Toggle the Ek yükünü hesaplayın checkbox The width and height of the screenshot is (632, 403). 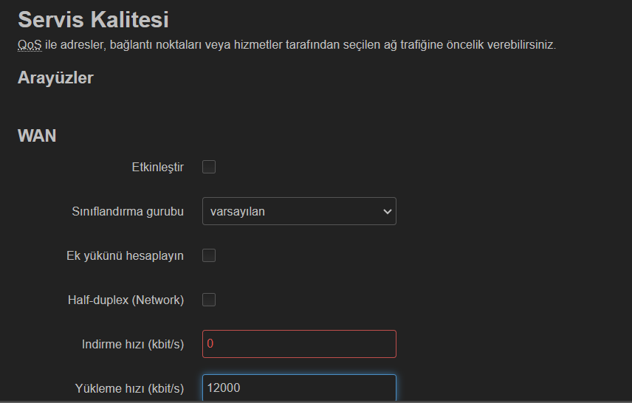click(209, 255)
